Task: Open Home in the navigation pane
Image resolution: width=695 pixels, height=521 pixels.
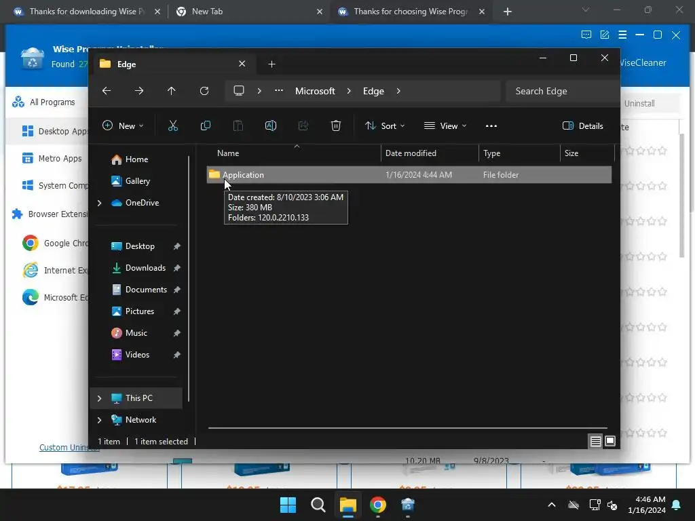Action: point(136,159)
